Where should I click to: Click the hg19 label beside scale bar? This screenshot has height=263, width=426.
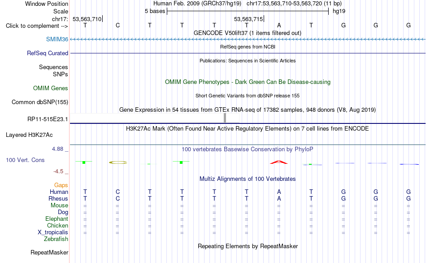339,11
